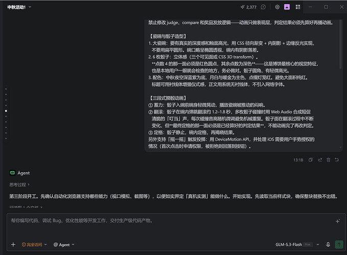Open the 完全访问 permission dropdown

[x=34, y=245]
